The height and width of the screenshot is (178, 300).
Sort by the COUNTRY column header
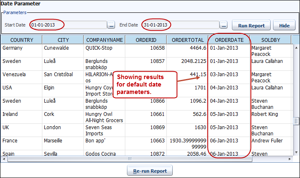[x=22, y=40]
